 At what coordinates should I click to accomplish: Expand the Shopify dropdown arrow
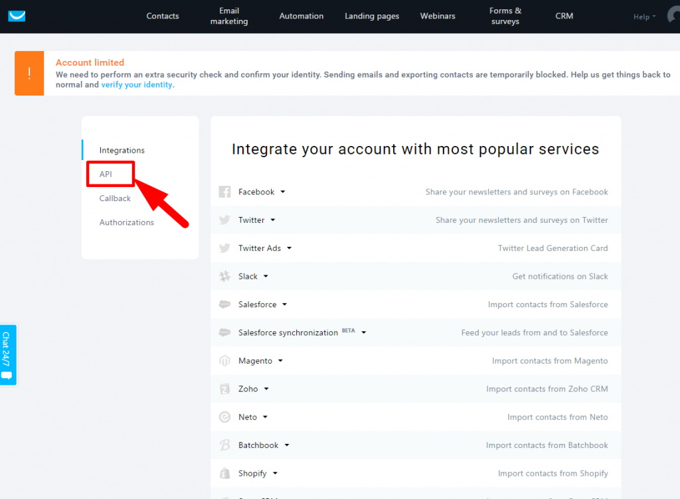pos(275,473)
